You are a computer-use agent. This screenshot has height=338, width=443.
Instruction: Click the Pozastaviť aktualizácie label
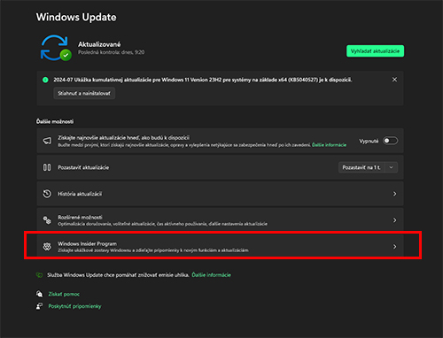pos(83,167)
